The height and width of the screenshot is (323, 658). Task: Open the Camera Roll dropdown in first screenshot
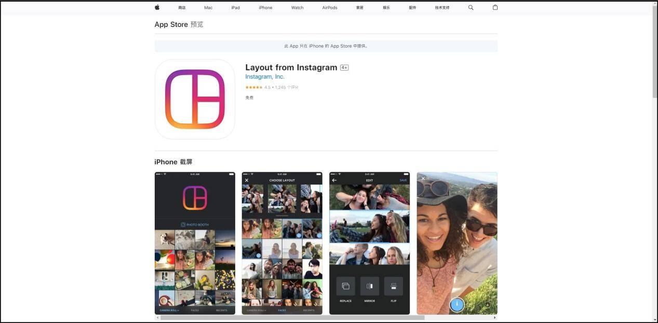[x=168, y=310]
